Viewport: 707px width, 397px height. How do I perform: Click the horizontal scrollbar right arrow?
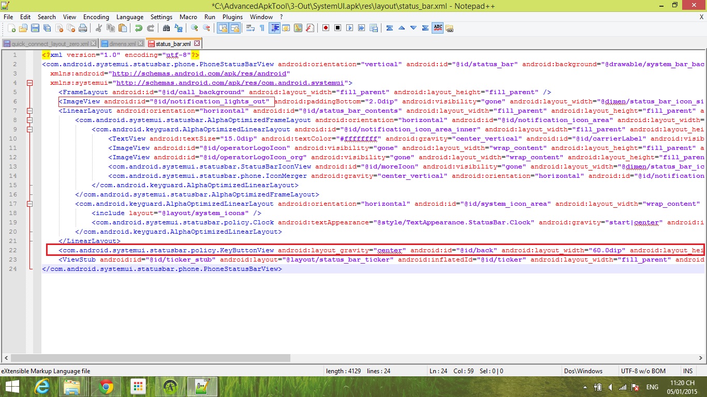coord(700,358)
